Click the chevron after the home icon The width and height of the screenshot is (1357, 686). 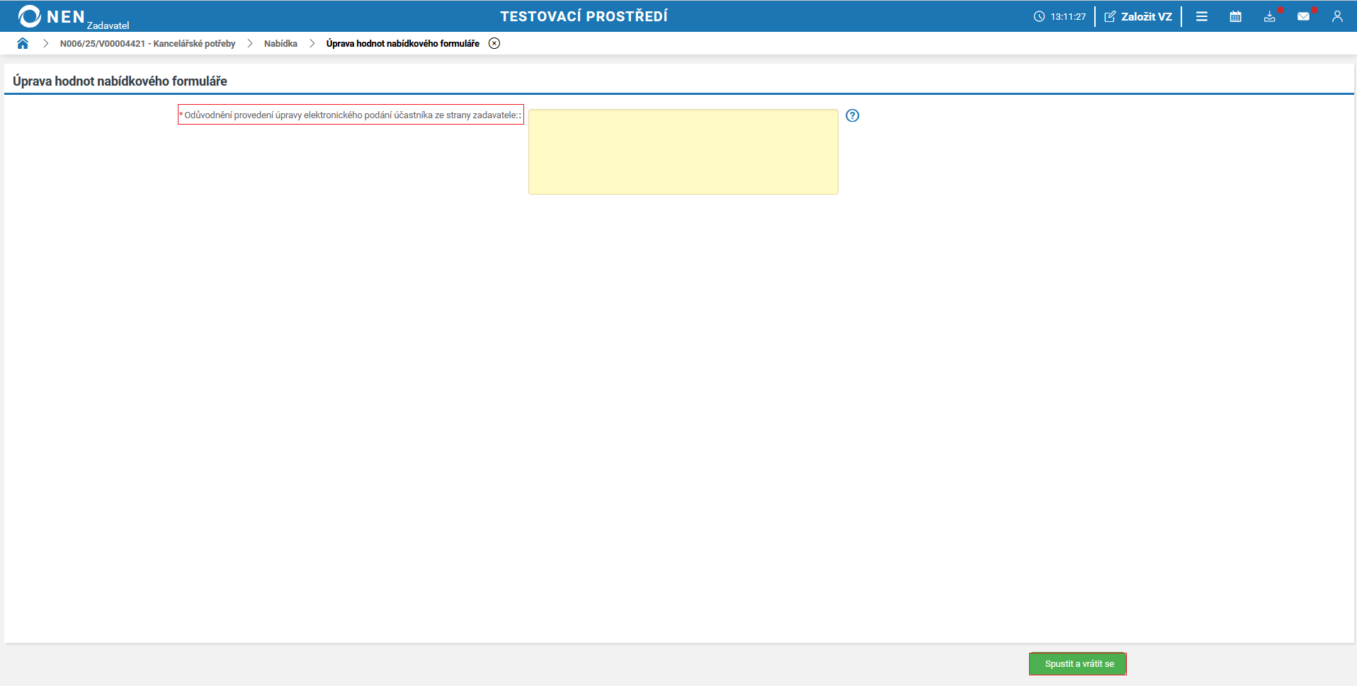(x=45, y=43)
